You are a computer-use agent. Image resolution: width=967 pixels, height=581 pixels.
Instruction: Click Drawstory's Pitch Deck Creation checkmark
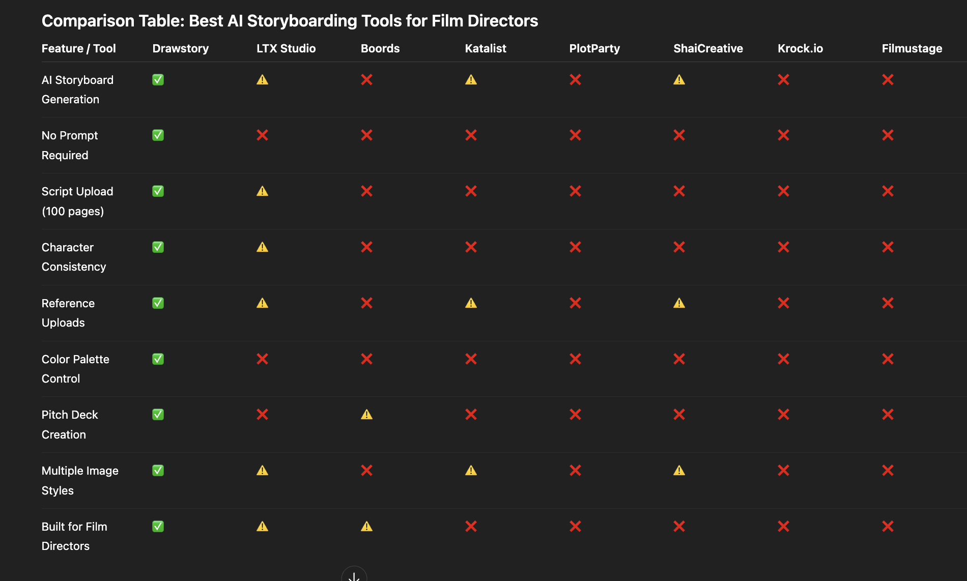tap(158, 415)
